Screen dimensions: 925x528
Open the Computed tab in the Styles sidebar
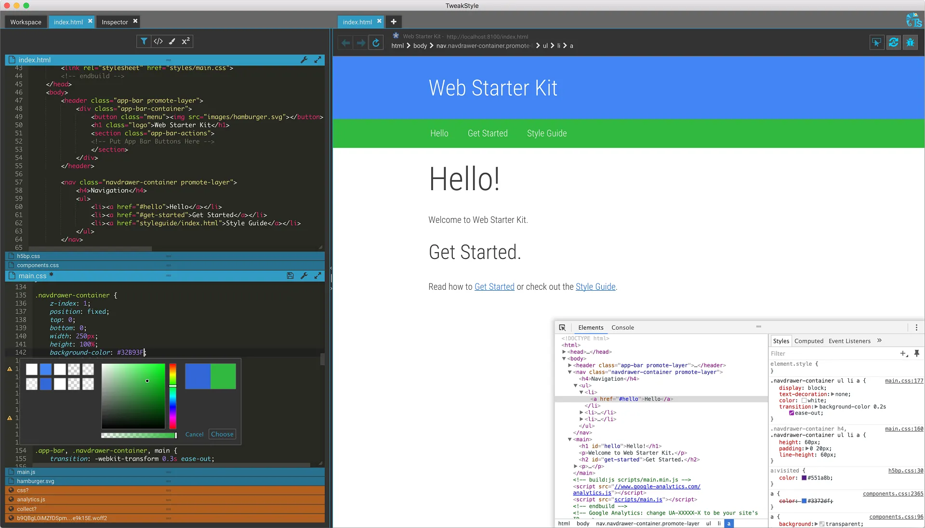(809, 341)
